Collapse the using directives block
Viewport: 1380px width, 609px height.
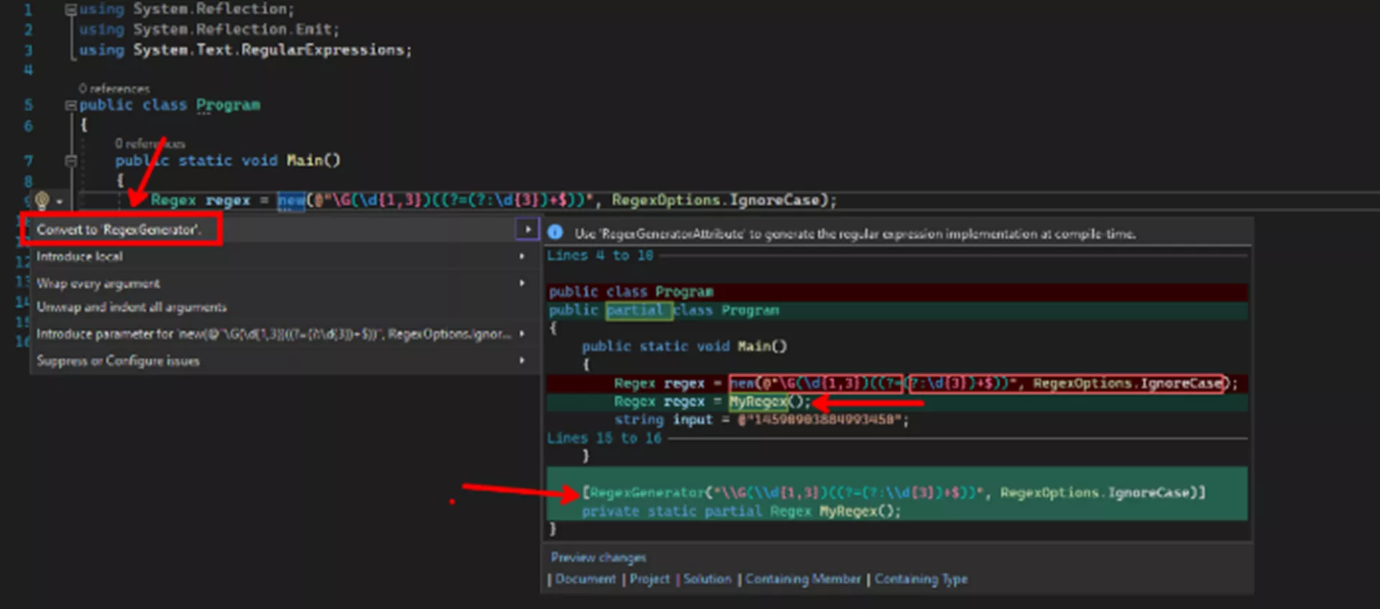pos(70,9)
